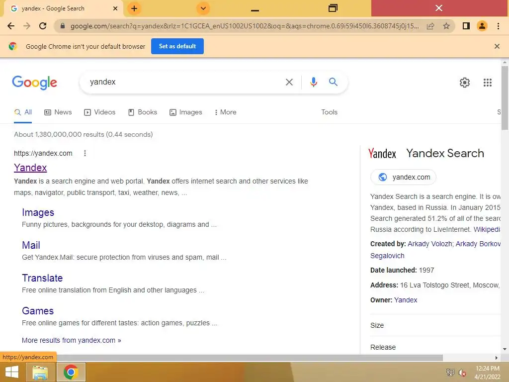
Task: Click the network tray icon
Action: tap(450, 372)
